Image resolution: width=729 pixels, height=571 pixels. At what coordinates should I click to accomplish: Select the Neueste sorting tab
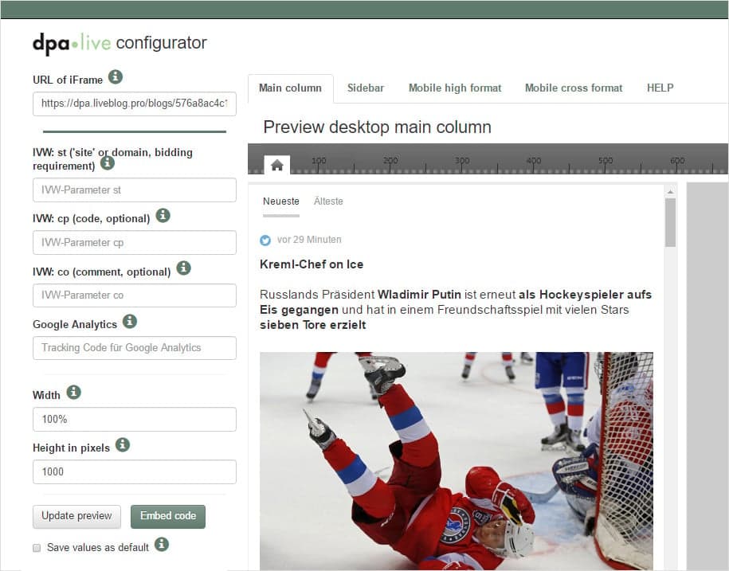[x=281, y=201]
